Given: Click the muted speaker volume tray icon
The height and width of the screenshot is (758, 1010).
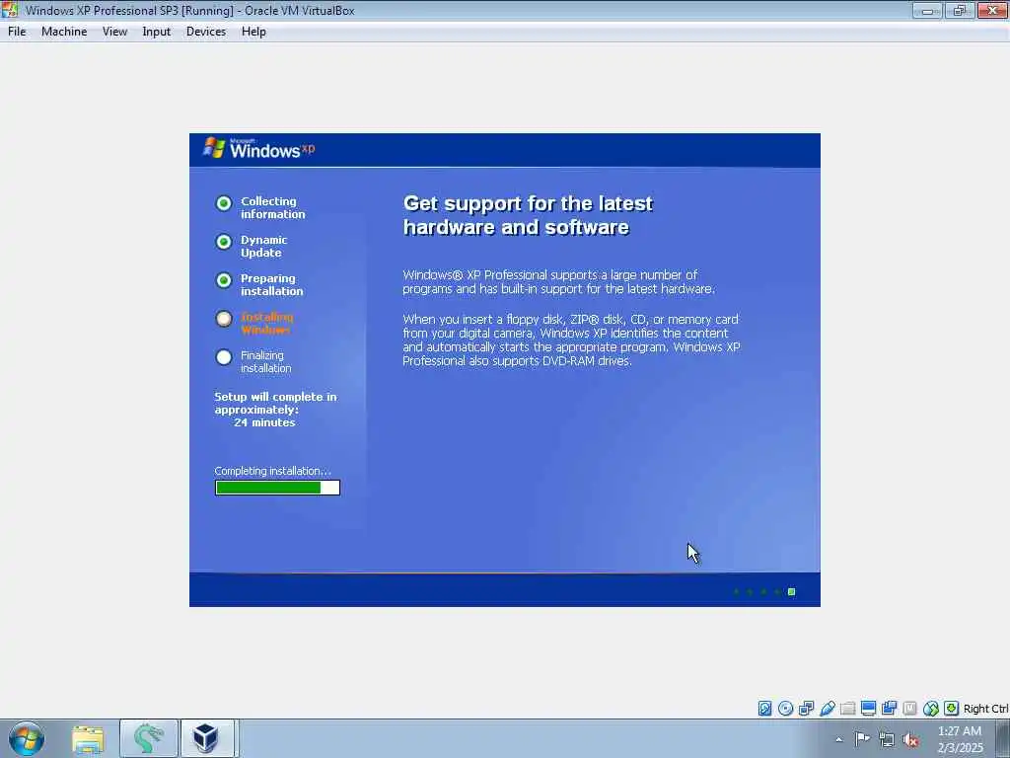Looking at the screenshot, I should (910, 740).
